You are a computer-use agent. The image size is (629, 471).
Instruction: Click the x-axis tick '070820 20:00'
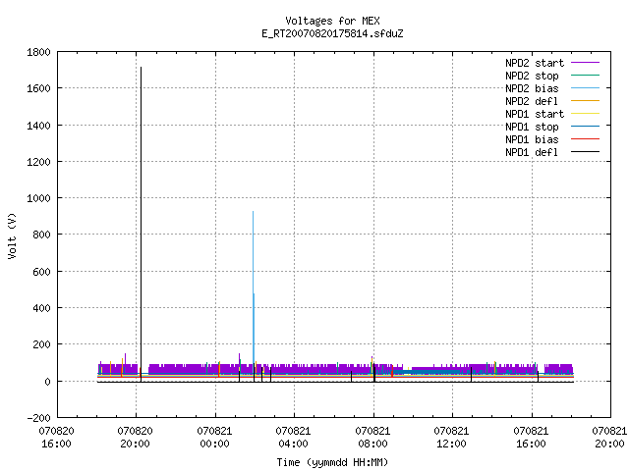136,438
